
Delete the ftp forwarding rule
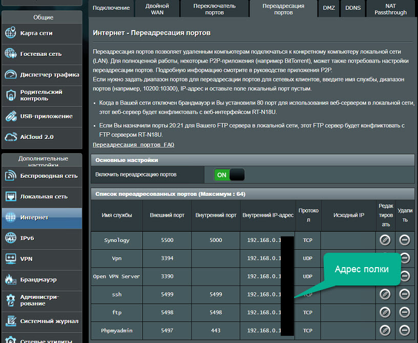coord(404,312)
